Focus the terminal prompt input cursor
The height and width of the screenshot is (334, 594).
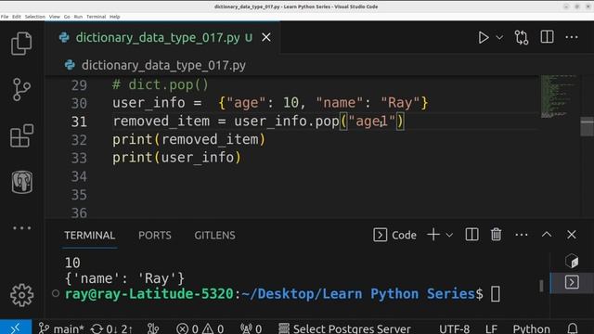click(495, 294)
